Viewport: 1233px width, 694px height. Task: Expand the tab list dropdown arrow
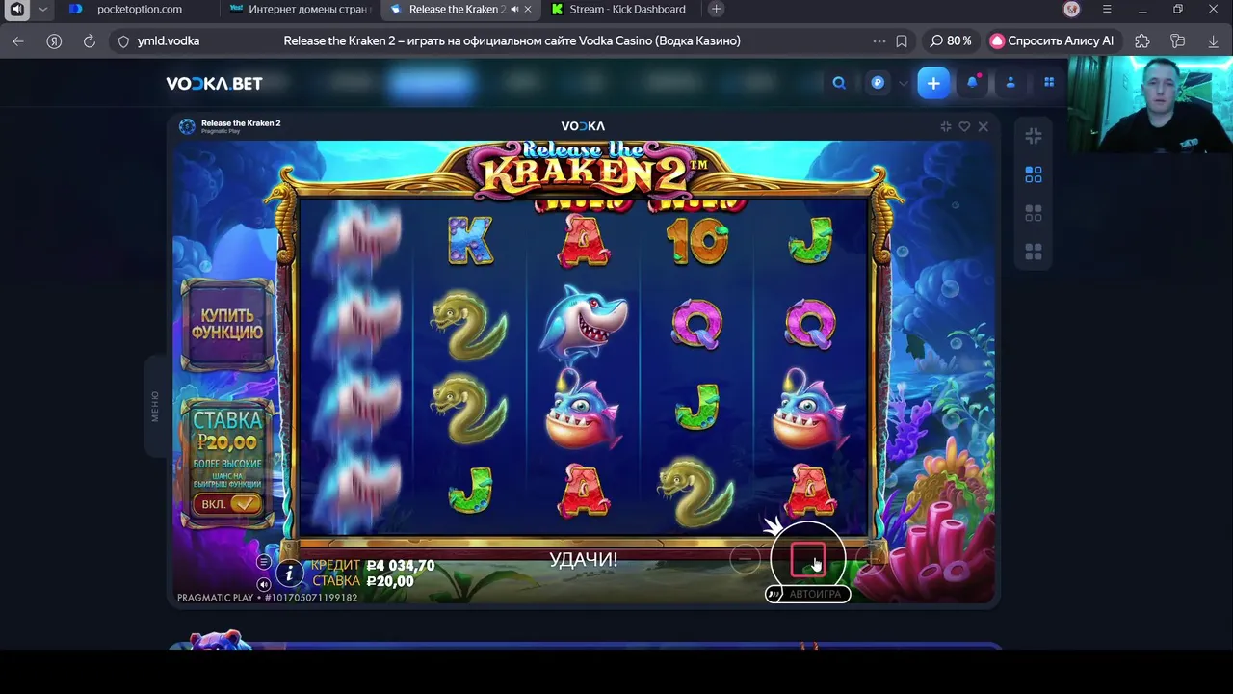click(42, 9)
